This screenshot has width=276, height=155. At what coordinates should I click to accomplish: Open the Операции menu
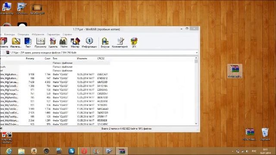[x=23, y=34]
